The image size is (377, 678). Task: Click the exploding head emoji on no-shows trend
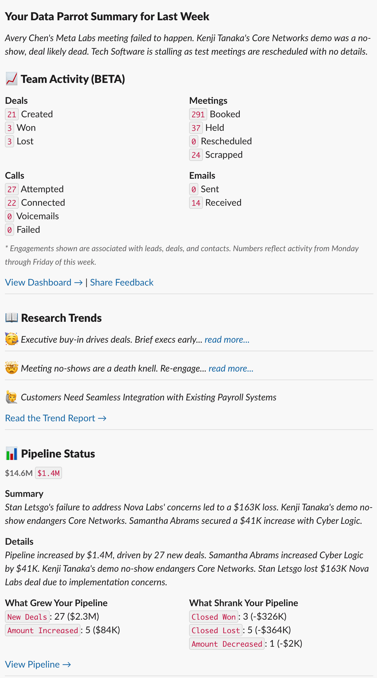11,368
